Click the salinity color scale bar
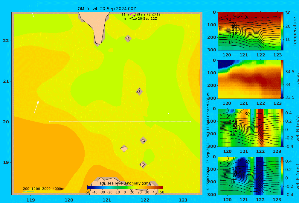This screenshot has height=203, width=299. pos(282,79)
